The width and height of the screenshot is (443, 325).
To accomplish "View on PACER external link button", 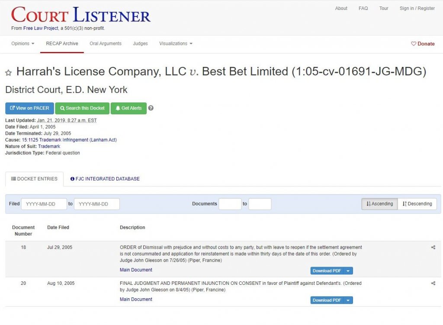I will 29,108.
